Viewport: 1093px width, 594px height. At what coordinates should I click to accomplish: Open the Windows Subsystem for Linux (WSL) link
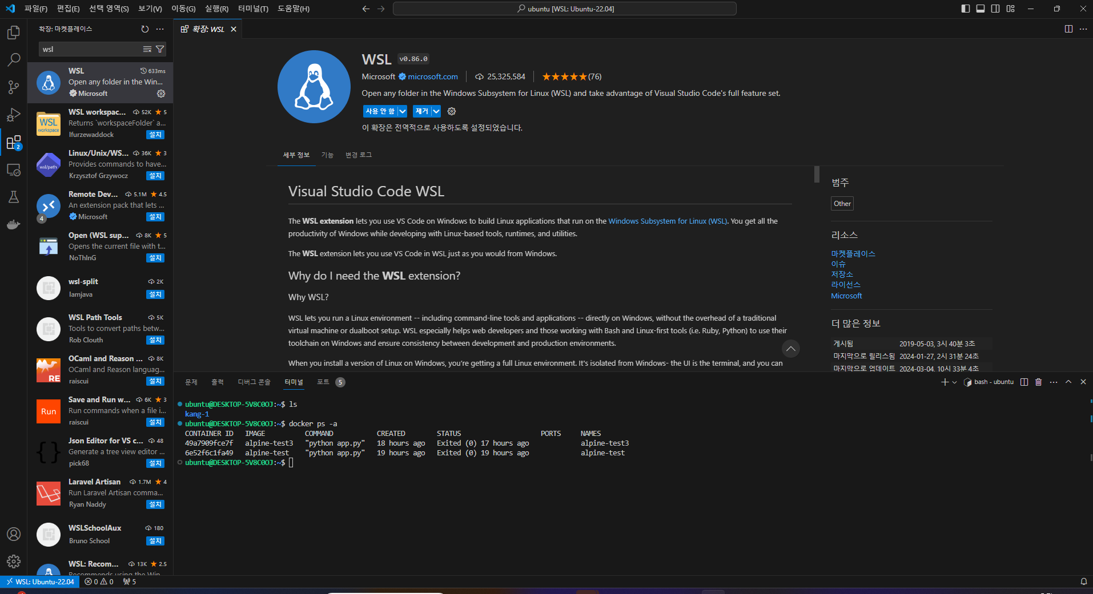click(x=667, y=221)
